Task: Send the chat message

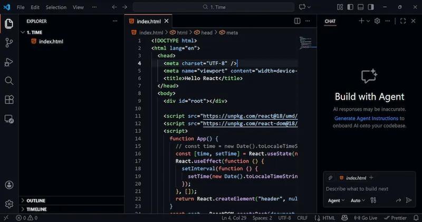Action: (409, 200)
